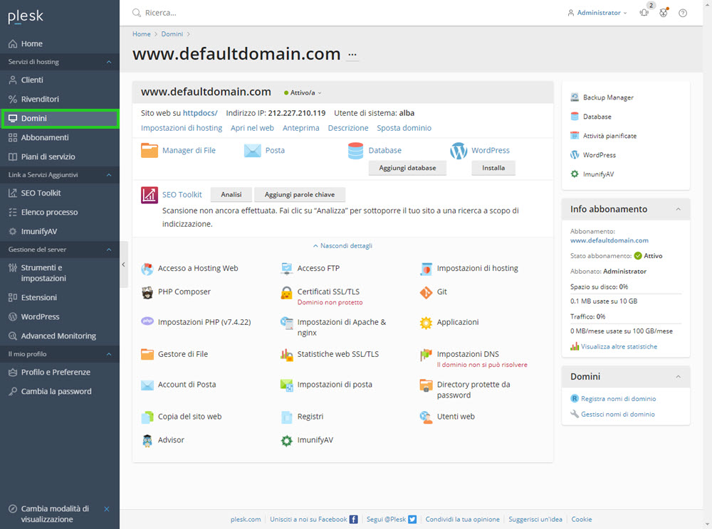The image size is (712, 529).
Task: Click the Git icon
Action: [426, 292]
